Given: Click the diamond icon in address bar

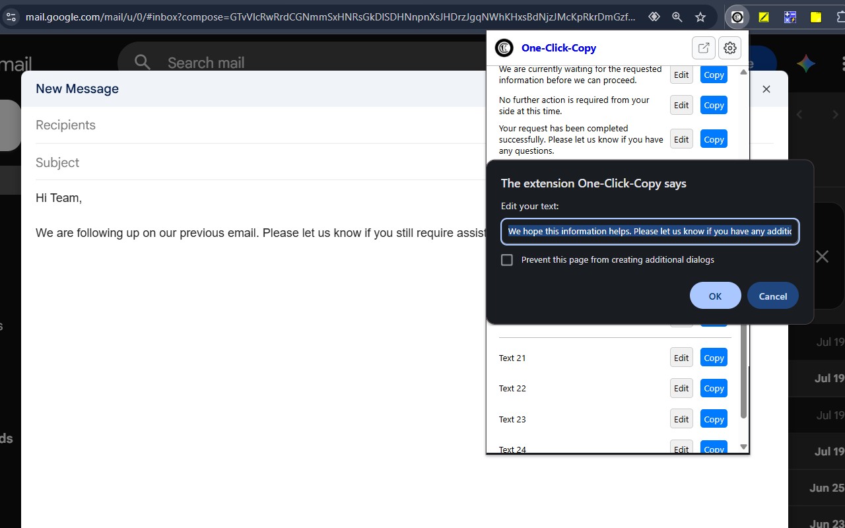Looking at the screenshot, I should [654, 17].
